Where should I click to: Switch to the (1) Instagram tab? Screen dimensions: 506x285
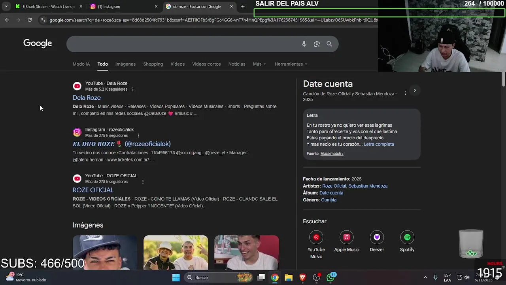tap(123, 6)
